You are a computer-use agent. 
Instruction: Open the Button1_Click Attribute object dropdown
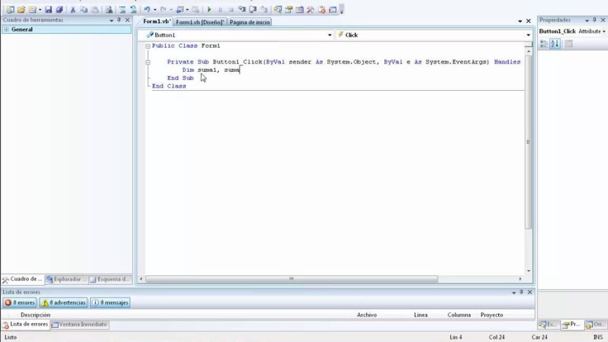tap(604, 31)
